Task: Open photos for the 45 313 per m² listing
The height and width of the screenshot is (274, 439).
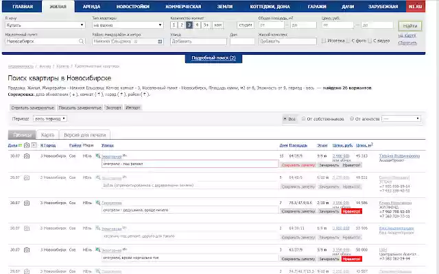Action: point(27,156)
